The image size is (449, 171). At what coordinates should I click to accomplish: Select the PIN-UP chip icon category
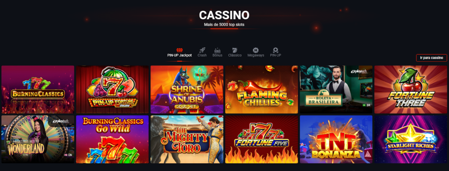click(275, 50)
